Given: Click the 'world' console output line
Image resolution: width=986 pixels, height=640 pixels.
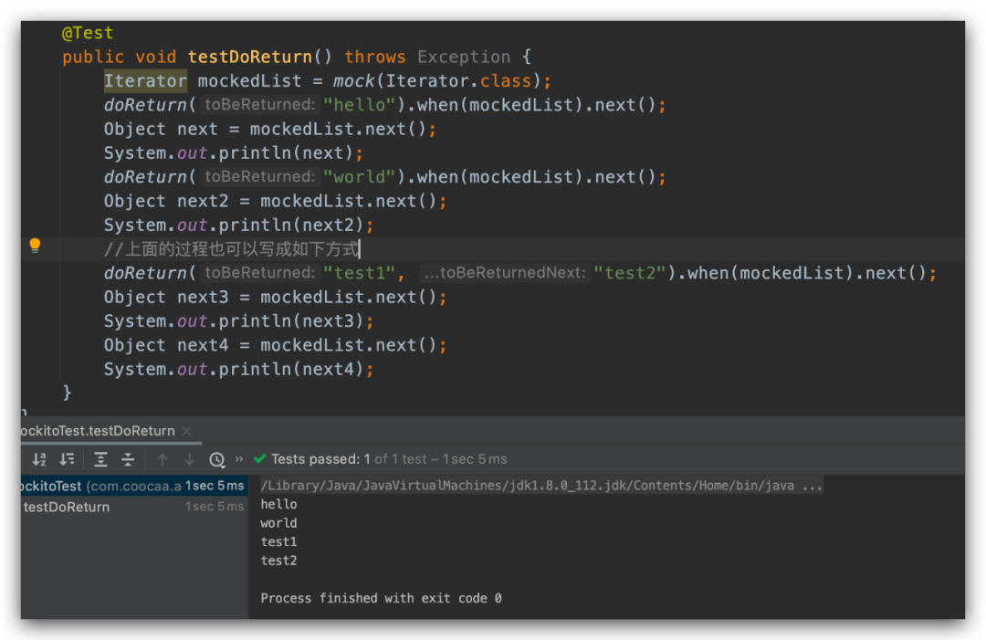Looking at the screenshot, I should pyautogui.click(x=278, y=523).
